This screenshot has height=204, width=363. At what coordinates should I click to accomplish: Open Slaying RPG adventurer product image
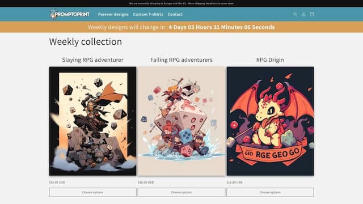(92, 121)
